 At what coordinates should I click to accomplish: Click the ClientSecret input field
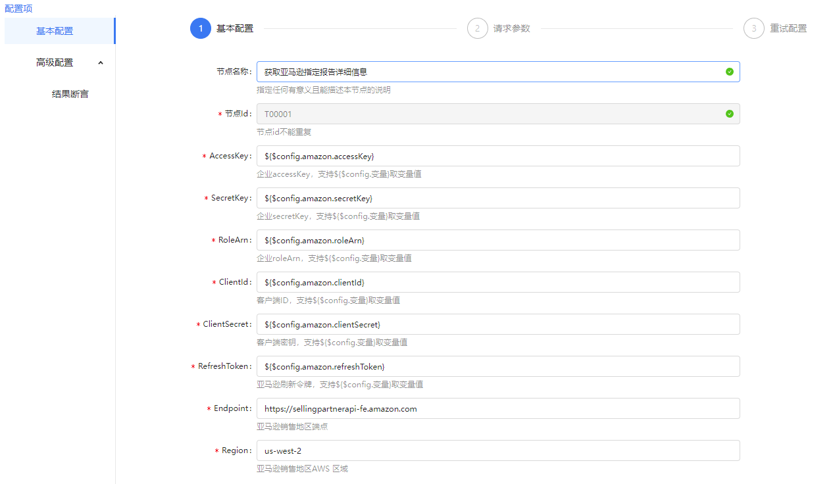497,324
